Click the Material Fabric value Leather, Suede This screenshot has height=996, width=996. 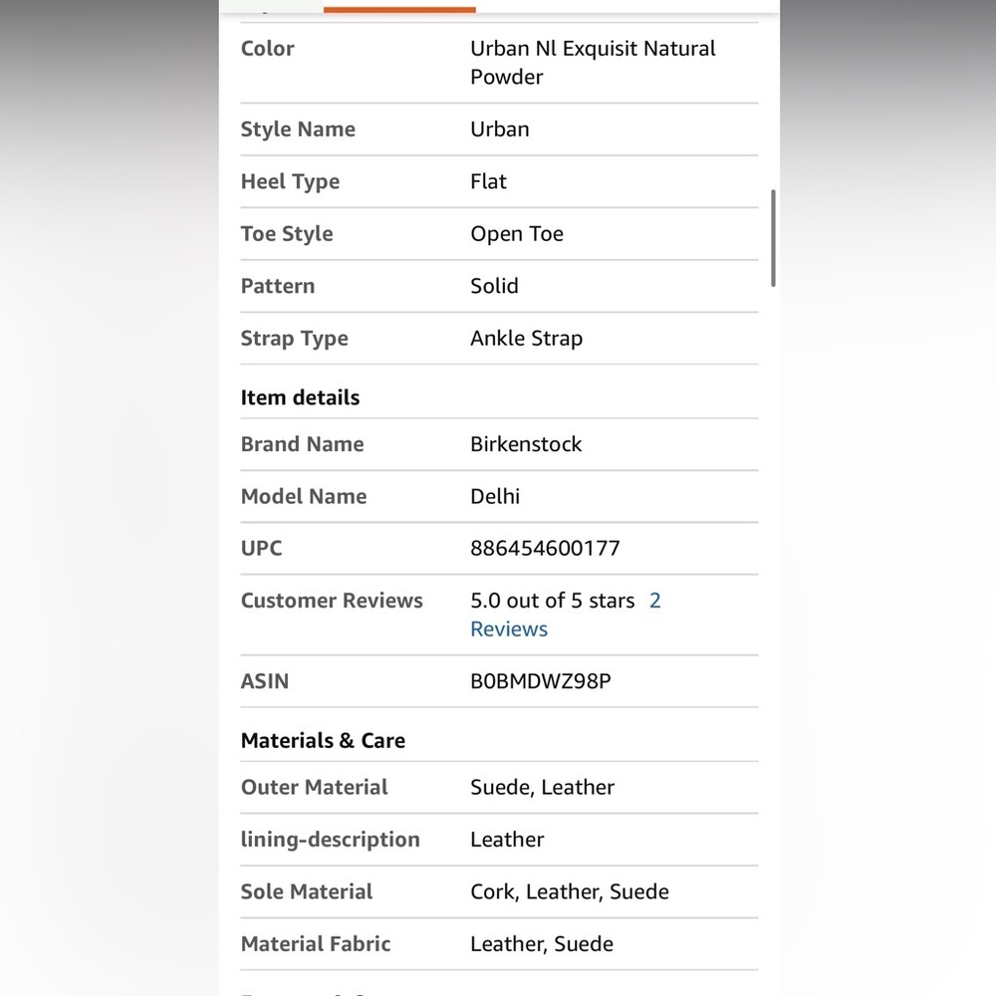pyautogui.click(x=541, y=944)
